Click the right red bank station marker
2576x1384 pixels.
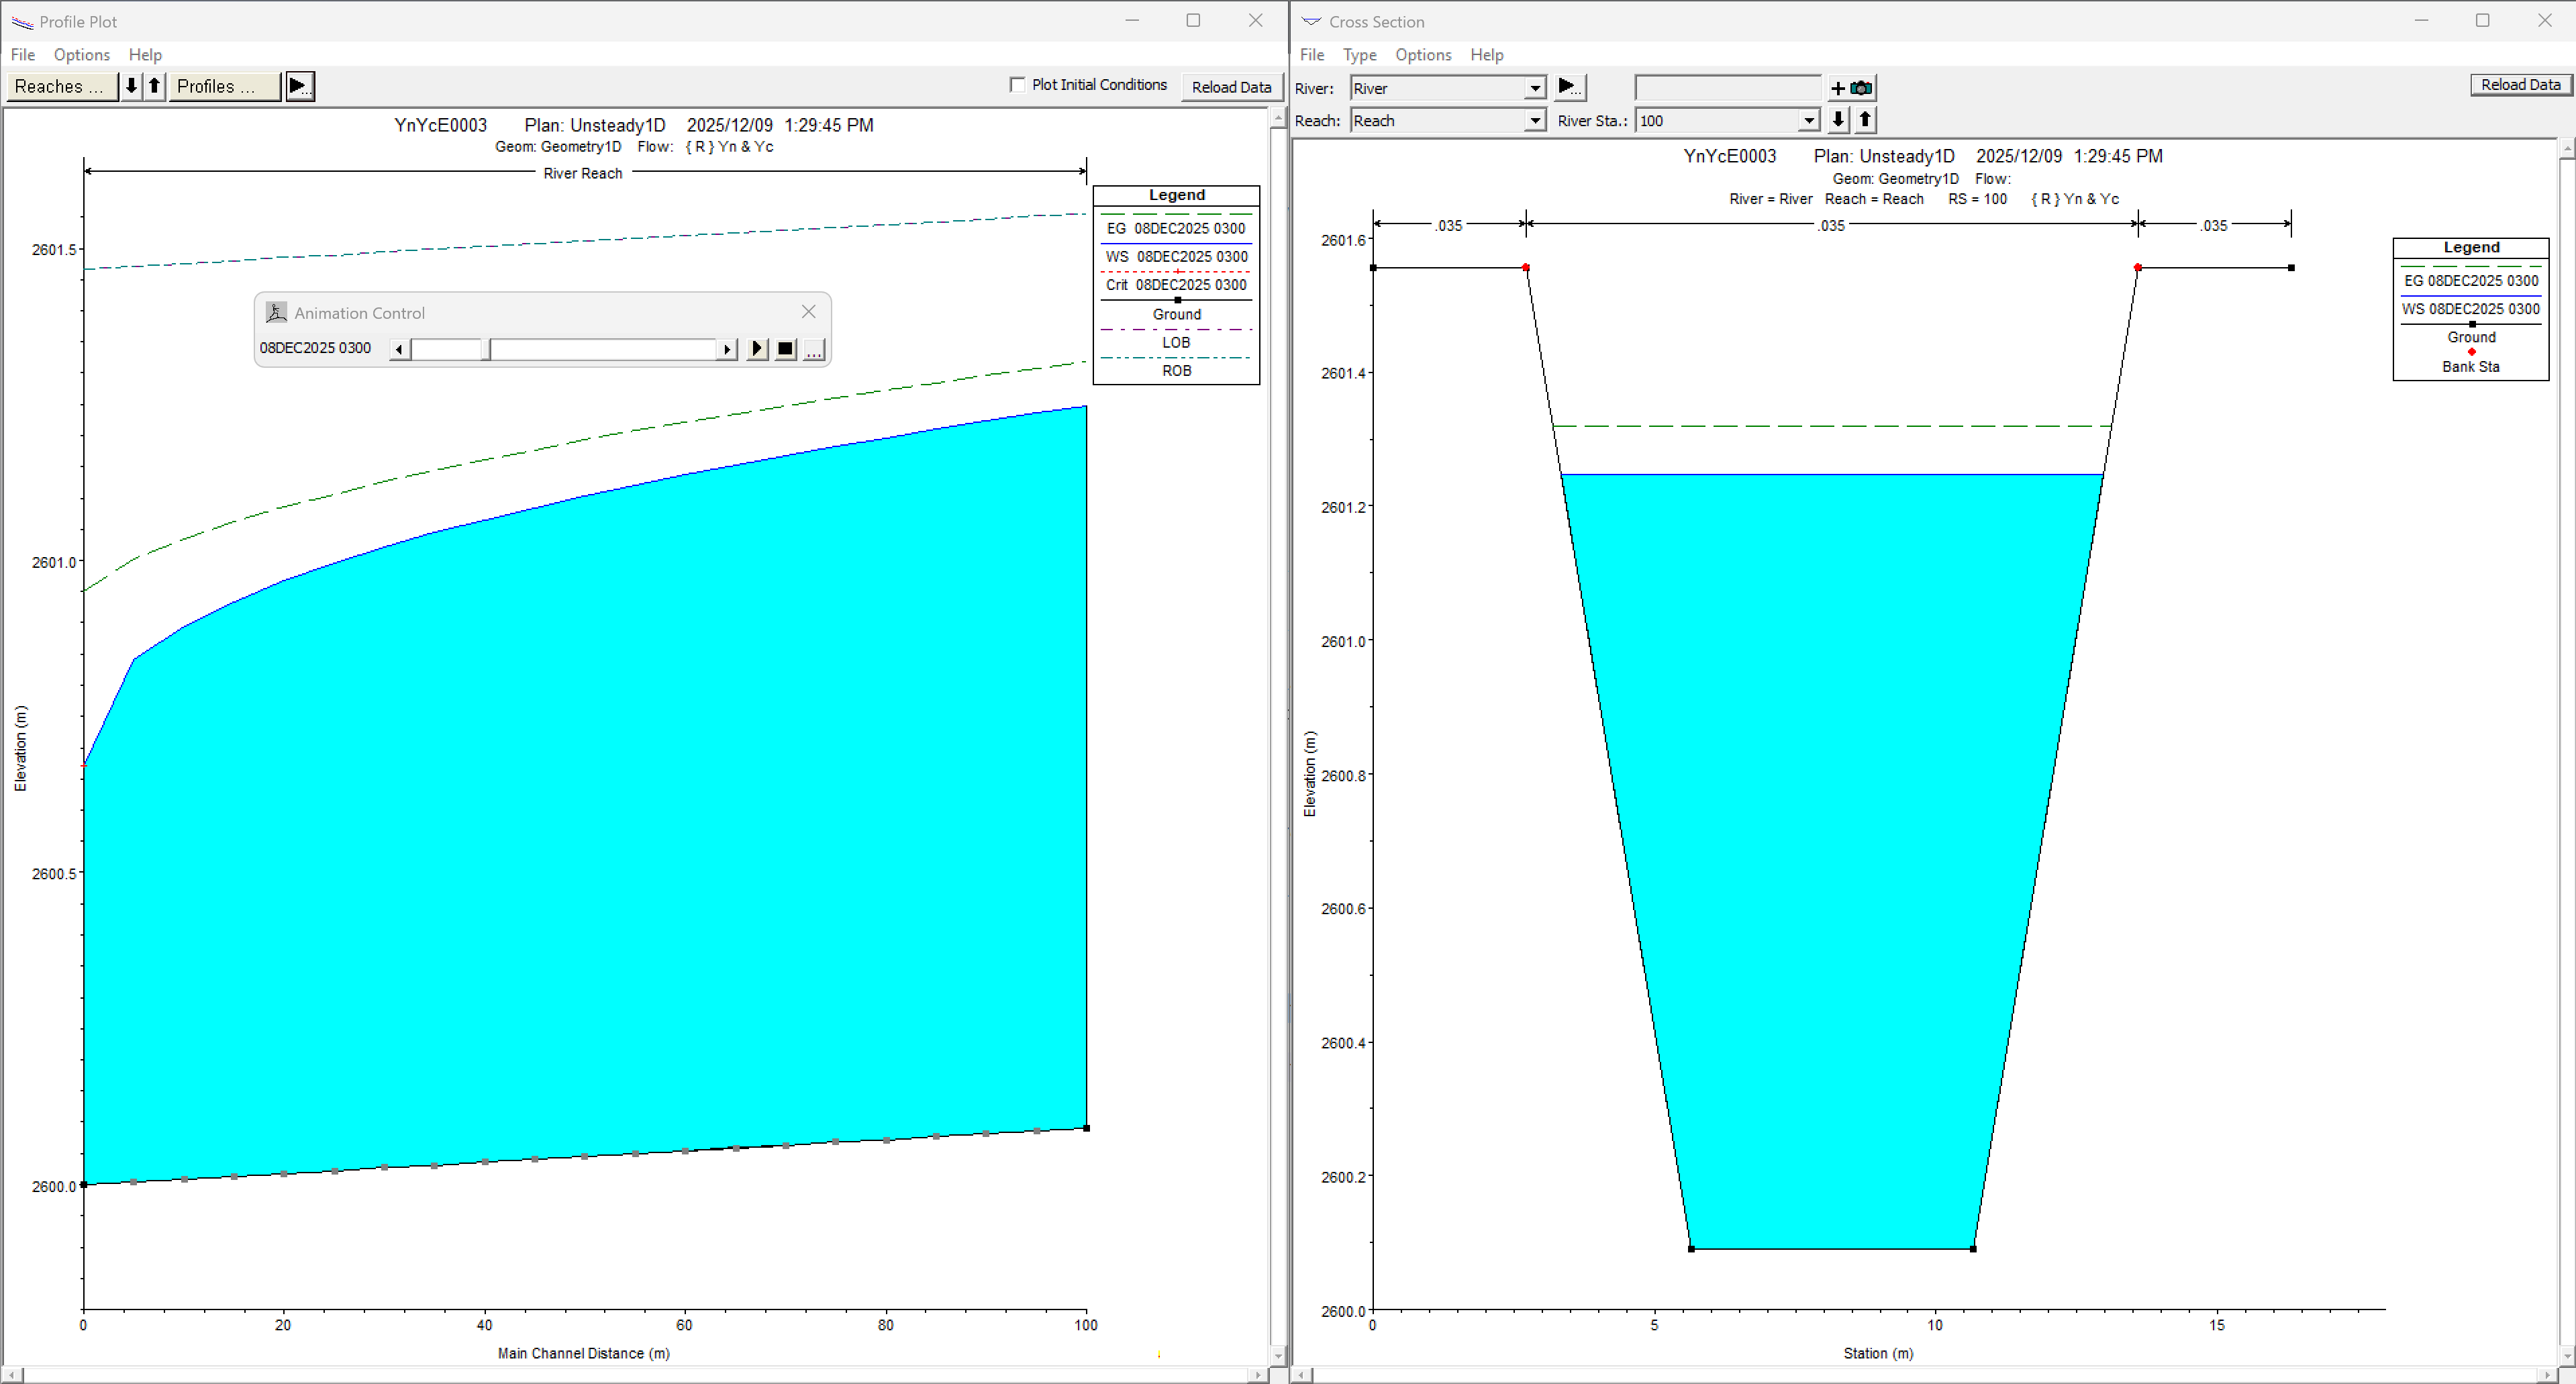click(2137, 268)
